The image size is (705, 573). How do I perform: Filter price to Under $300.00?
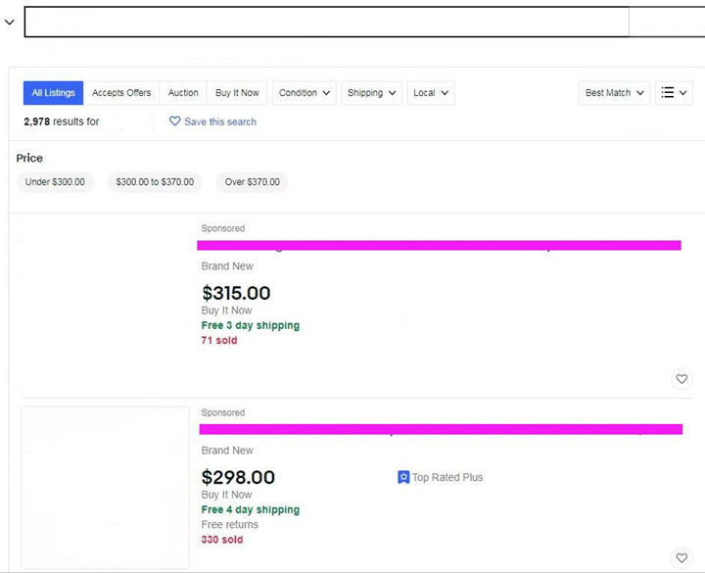click(x=55, y=182)
